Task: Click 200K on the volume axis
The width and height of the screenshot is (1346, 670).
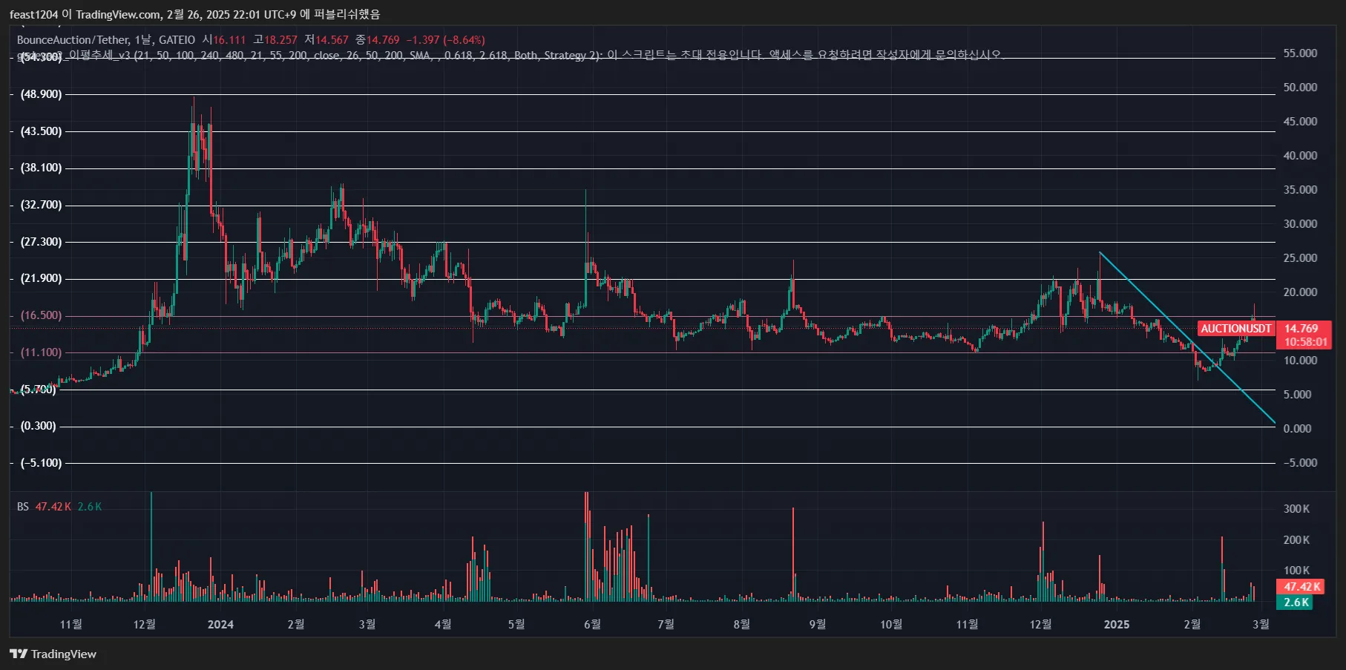Action: pos(1297,540)
